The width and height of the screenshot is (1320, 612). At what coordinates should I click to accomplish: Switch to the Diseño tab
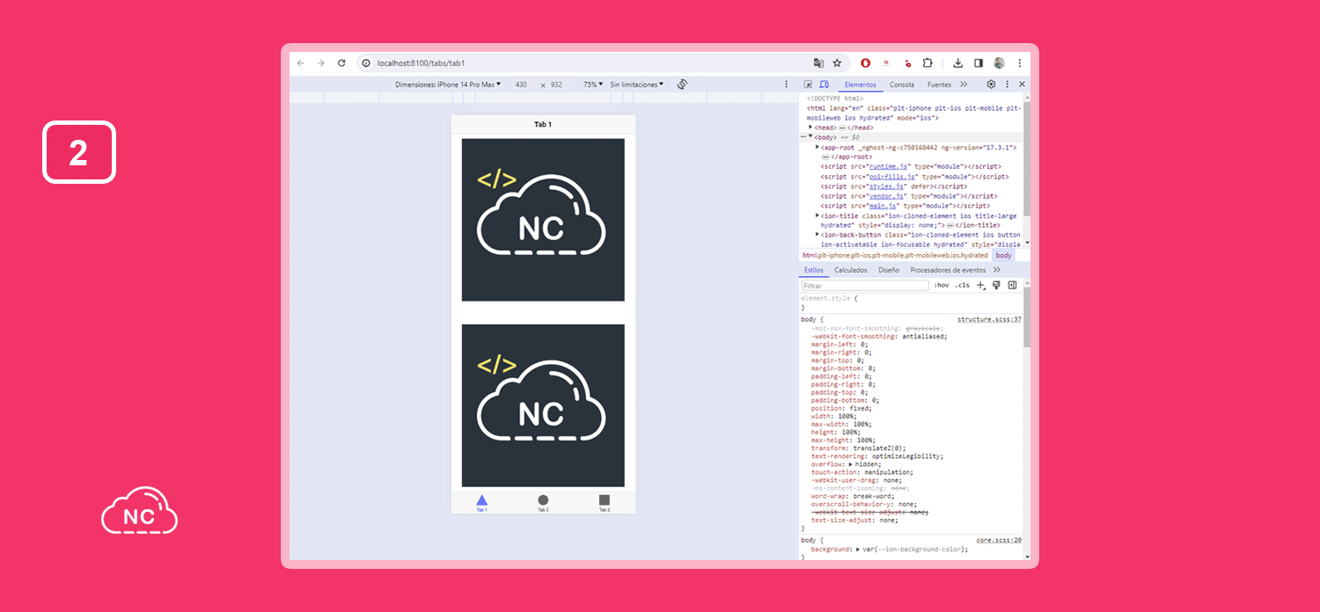click(889, 270)
